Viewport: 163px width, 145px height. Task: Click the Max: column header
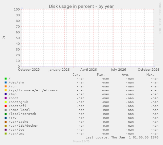click(150, 75)
